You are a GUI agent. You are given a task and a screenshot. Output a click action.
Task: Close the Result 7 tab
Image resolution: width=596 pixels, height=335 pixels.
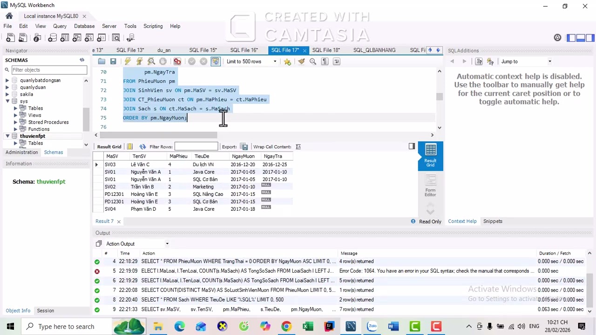(119, 221)
